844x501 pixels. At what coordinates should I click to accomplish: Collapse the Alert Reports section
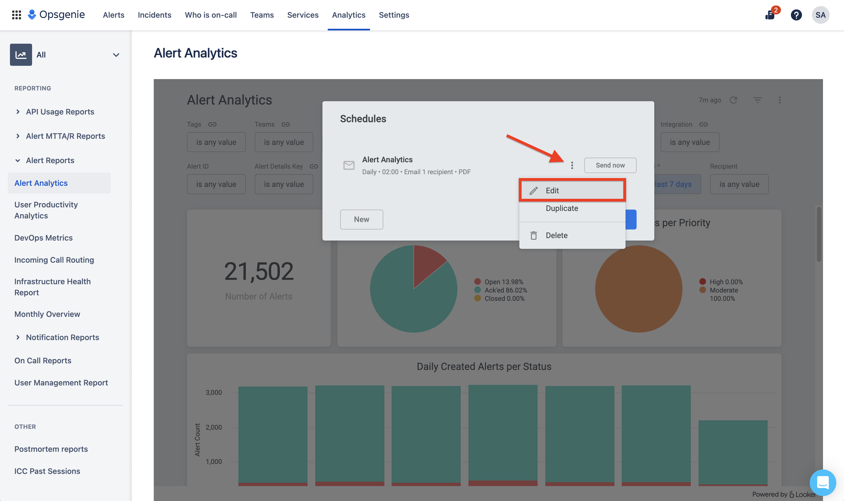(18, 160)
